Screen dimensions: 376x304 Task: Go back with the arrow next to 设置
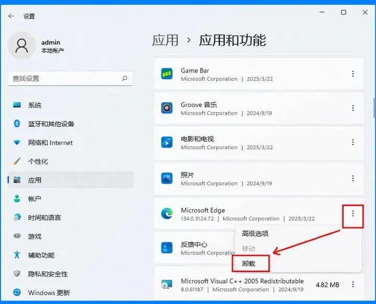click(11, 16)
